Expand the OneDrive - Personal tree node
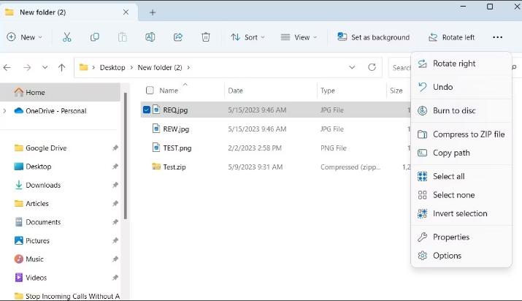The image size is (522, 301). (x=4, y=111)
